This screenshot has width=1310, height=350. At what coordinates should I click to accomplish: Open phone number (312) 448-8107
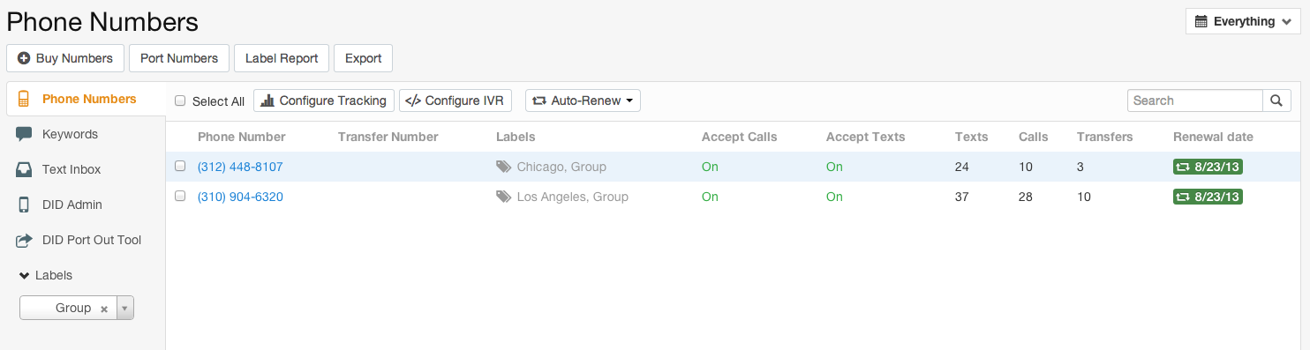coord(240,167)
